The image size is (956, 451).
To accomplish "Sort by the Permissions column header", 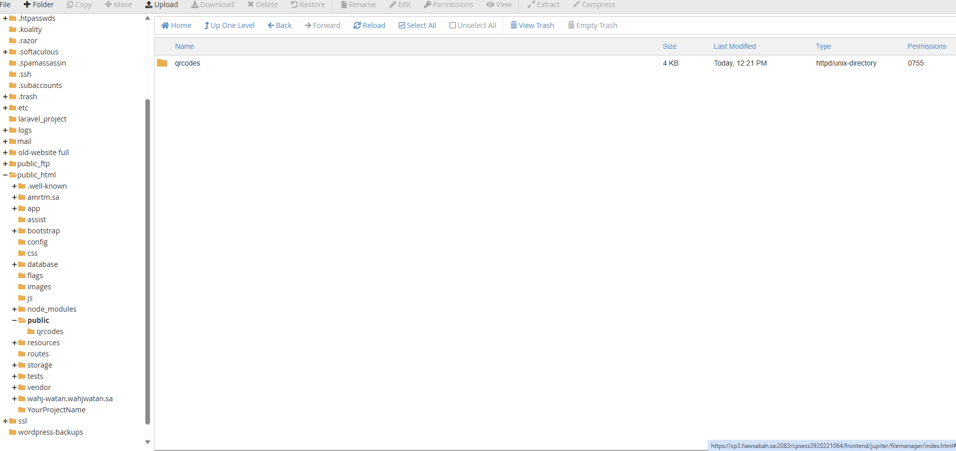I will click(927, 46).
